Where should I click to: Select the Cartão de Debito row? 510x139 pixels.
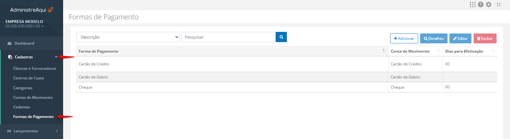(287, 77)
